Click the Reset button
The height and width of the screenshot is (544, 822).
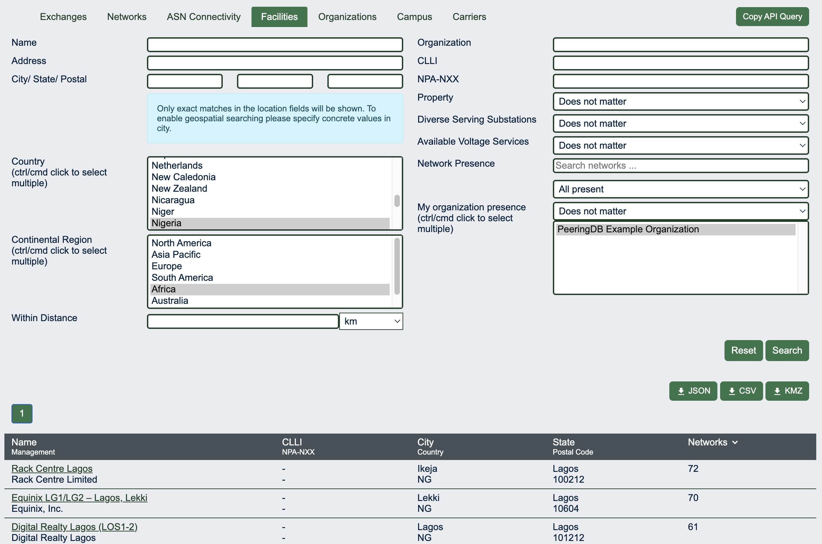click(x=743, y=350)
